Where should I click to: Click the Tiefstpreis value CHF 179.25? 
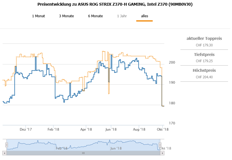tap(204, 61)
